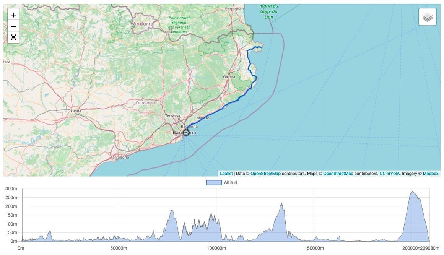Open OpenStreetMap link after 'Maps ©'
Screen dimensions: 444x255
(x=338, y=174)
